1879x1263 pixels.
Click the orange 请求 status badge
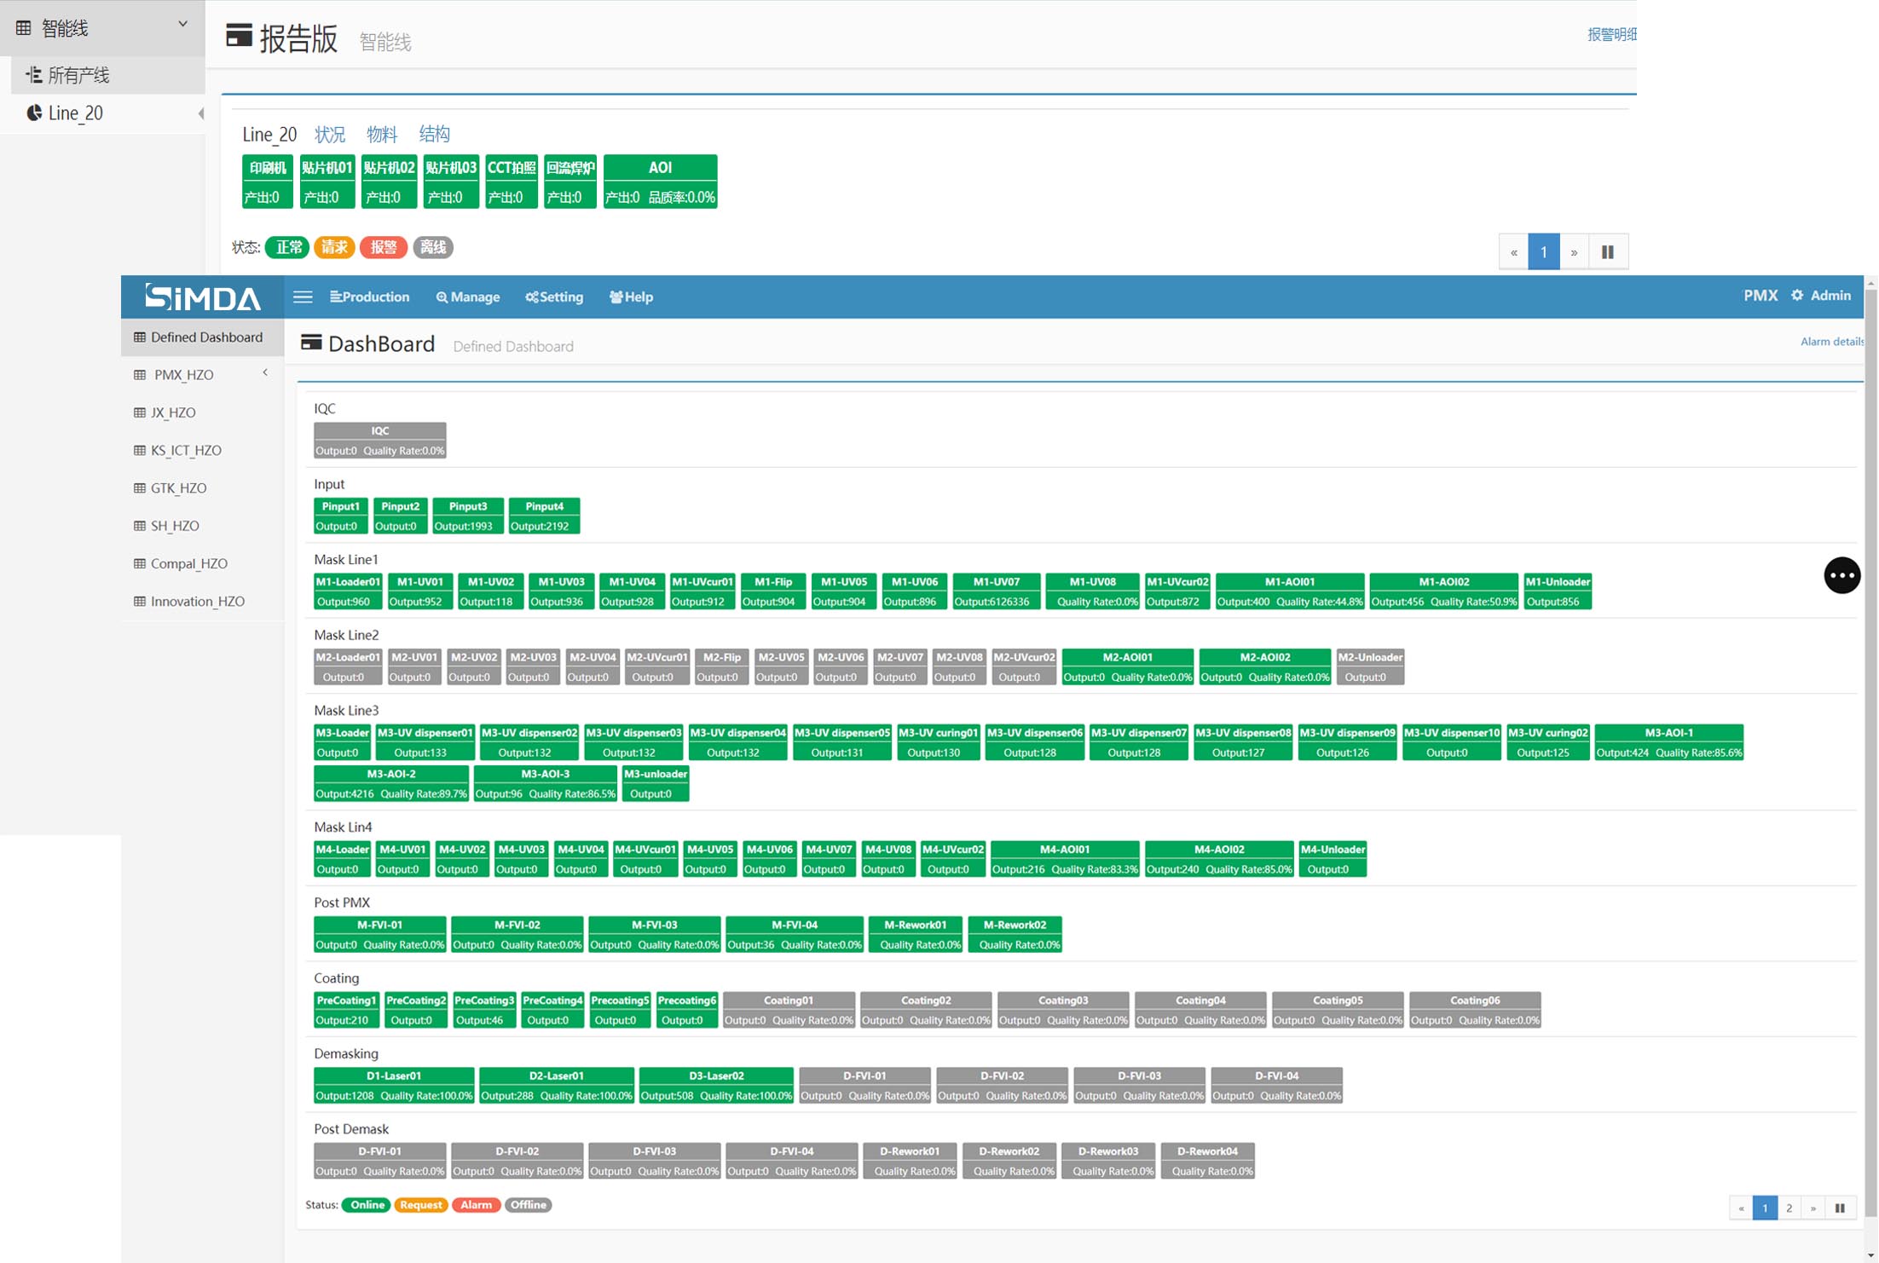[334, 247]
